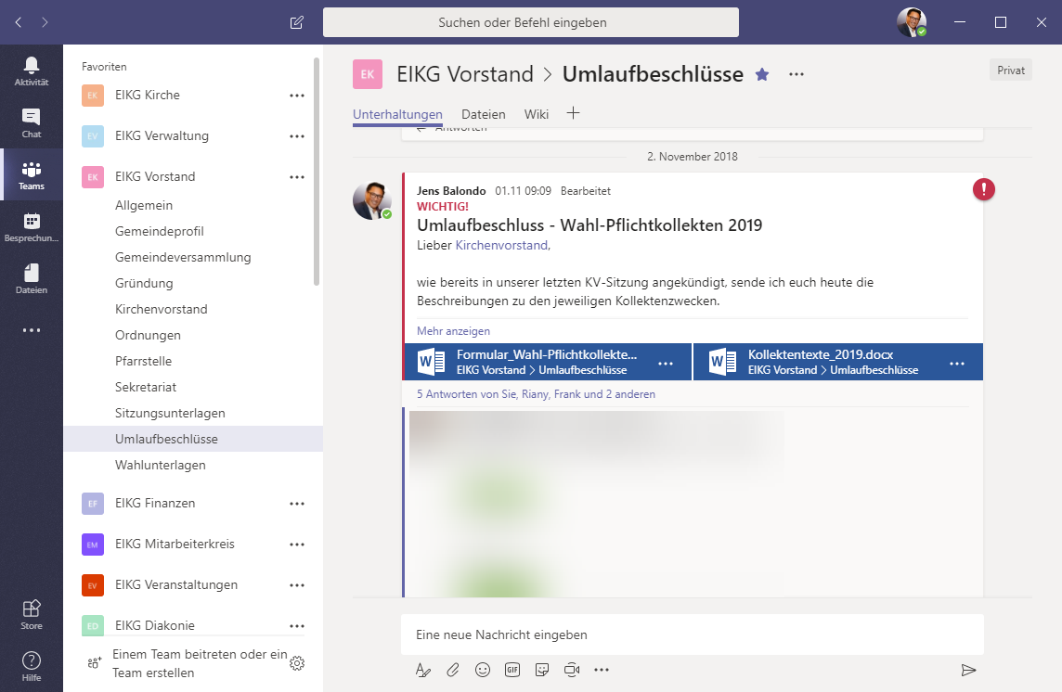Open team settings gear icon
1062x692 pixels.
(297, 663)
